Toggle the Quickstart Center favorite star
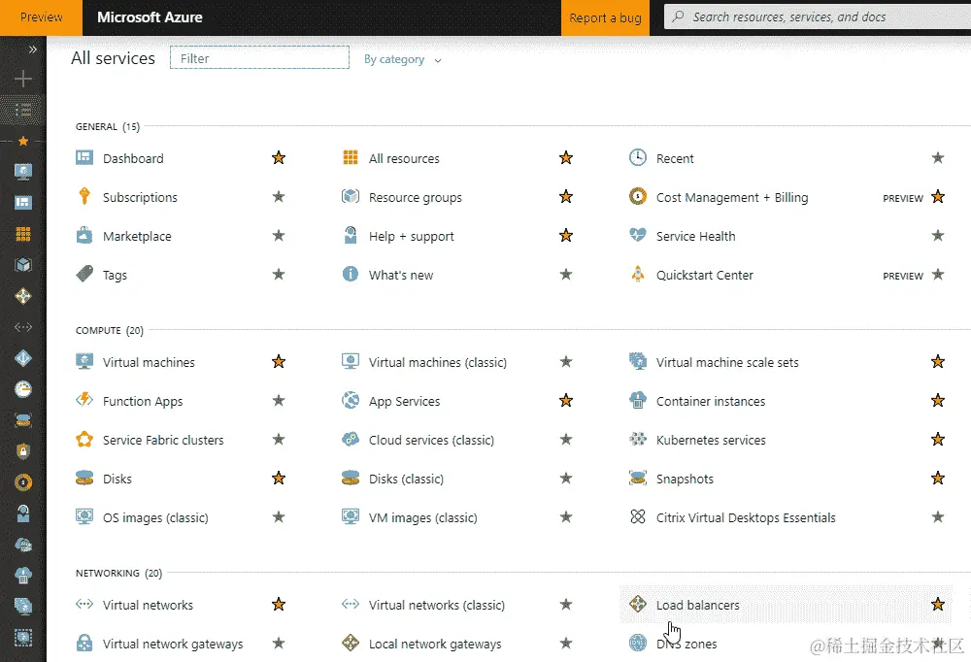This screenshot has width=971, height=662. coord(938,275)
